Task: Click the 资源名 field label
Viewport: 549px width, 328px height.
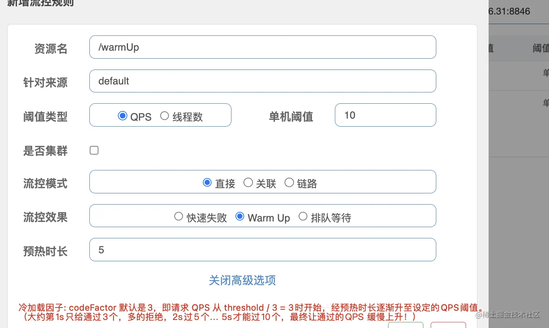Action: coord(51,49)
